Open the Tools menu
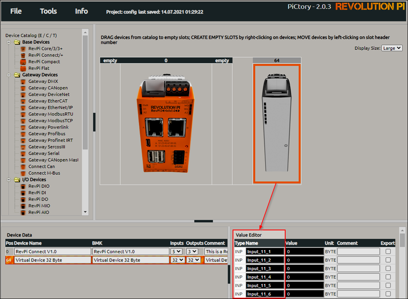This screenshot has height=299, width=408. tap(49, 11)
